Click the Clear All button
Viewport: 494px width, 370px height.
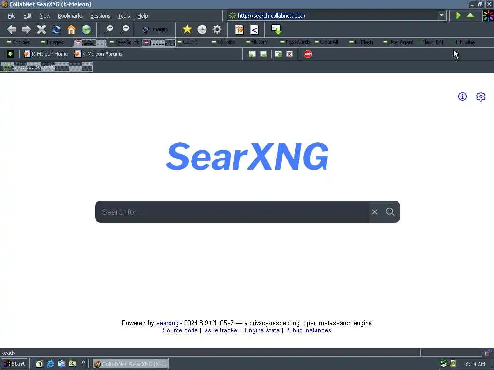[x=327, y=42]
